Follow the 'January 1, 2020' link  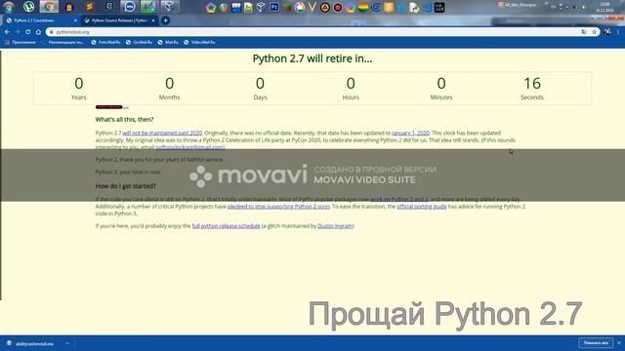coord(410,133)
